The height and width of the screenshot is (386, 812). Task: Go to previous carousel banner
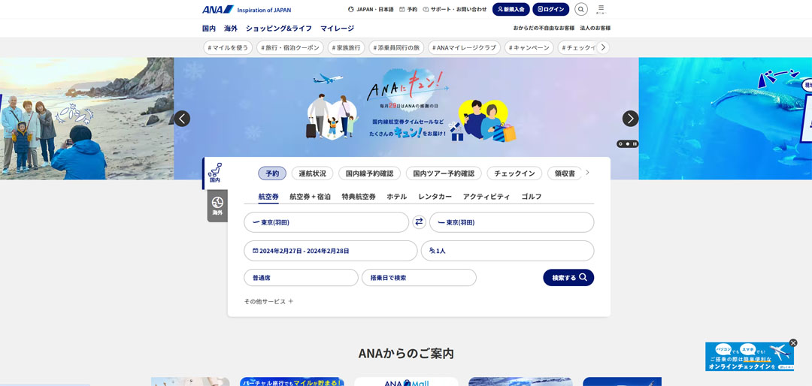(182, 119)
